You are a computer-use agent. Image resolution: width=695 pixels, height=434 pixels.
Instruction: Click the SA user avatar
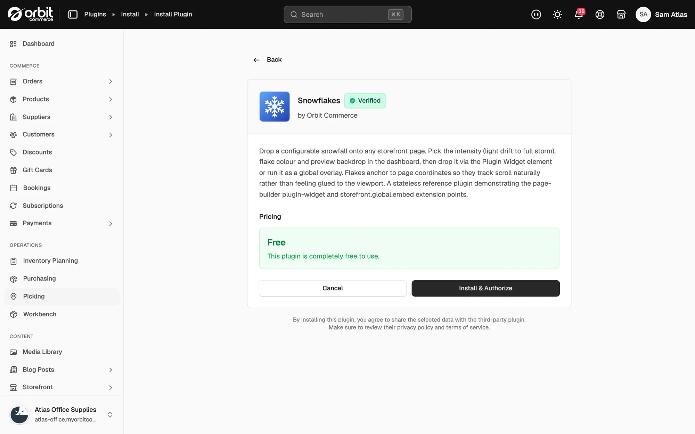point(643,14)
